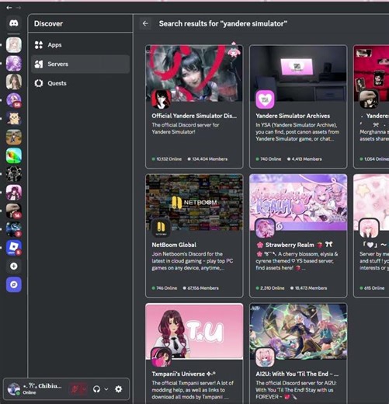The image size is (389, 404).
Task: Open the dark monochrome server icon in sidebar
Action: coord(14,174)
